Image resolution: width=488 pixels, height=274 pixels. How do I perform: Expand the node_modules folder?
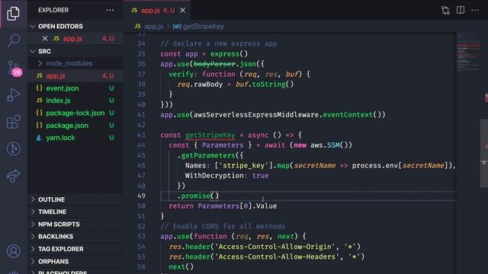pyautogui.click(x=75, y=63)
